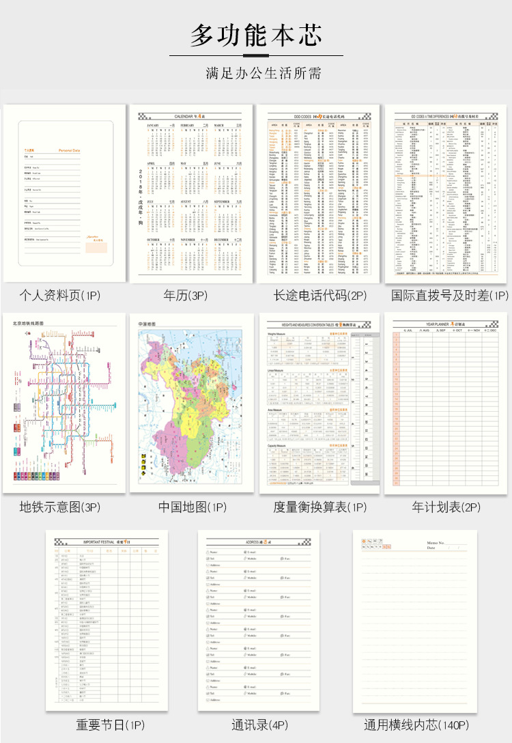Viewport: 512px width, 743px height.
Task: Open the 个人资料页 personal data page thumbnail
Action: (x=64, y=193)
